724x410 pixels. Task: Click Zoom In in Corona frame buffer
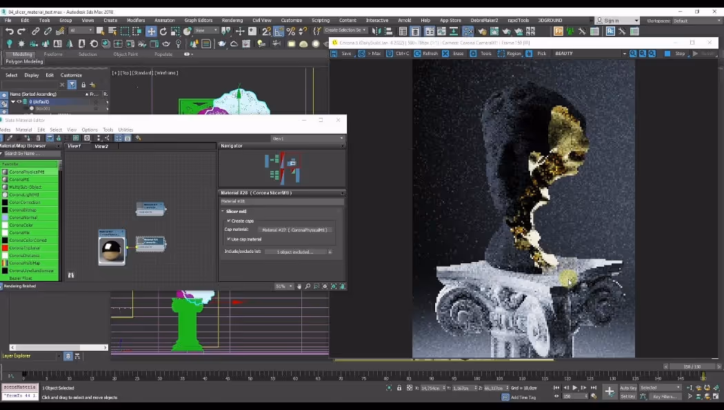[x=633, y=54]
